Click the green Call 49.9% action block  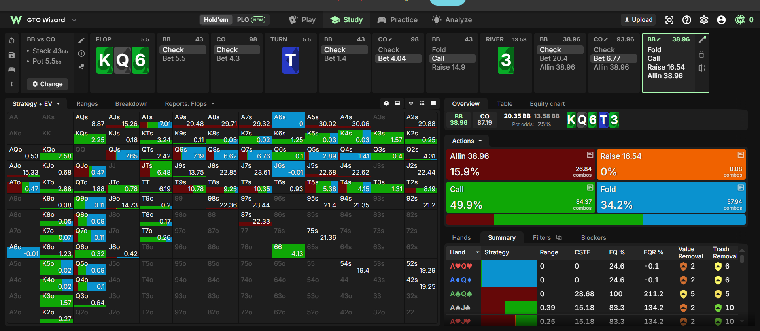point(521,197)
